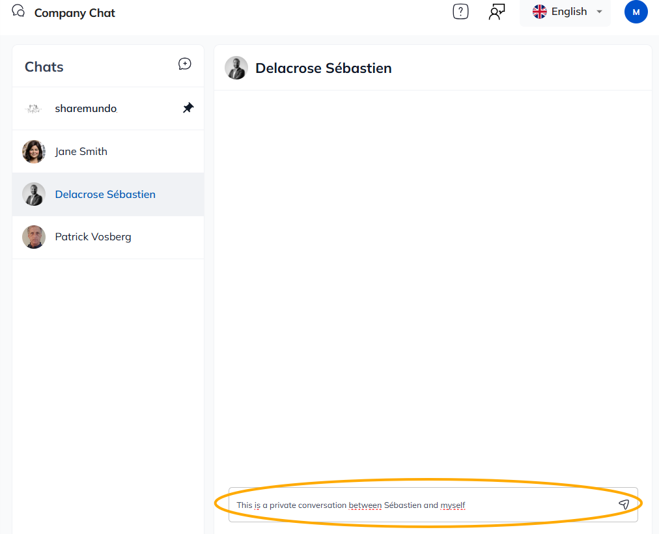
Task: Click Patrick Vosberg's profile photo
Action: (34, 237)
